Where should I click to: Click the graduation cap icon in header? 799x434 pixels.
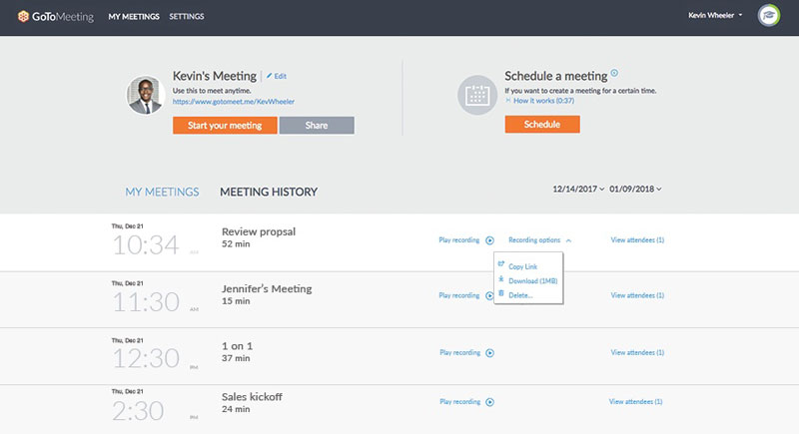[x=769, y=17]
